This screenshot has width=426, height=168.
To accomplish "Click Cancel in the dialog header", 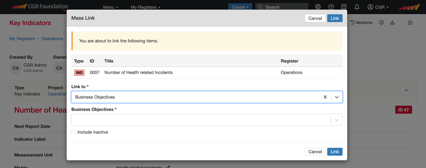I will coord(315,18).
